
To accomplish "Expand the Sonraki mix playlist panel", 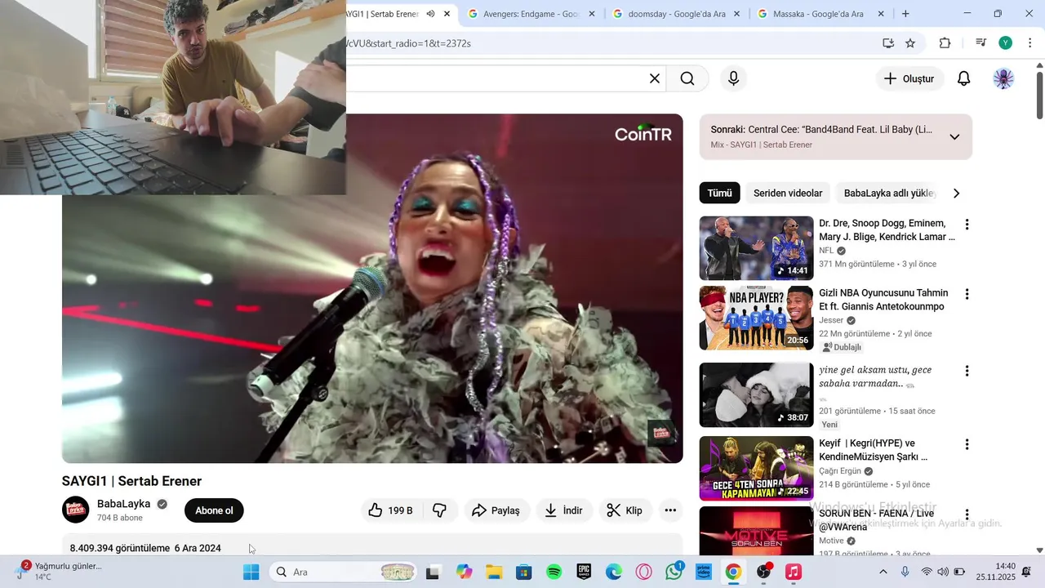I will (954, 136).
